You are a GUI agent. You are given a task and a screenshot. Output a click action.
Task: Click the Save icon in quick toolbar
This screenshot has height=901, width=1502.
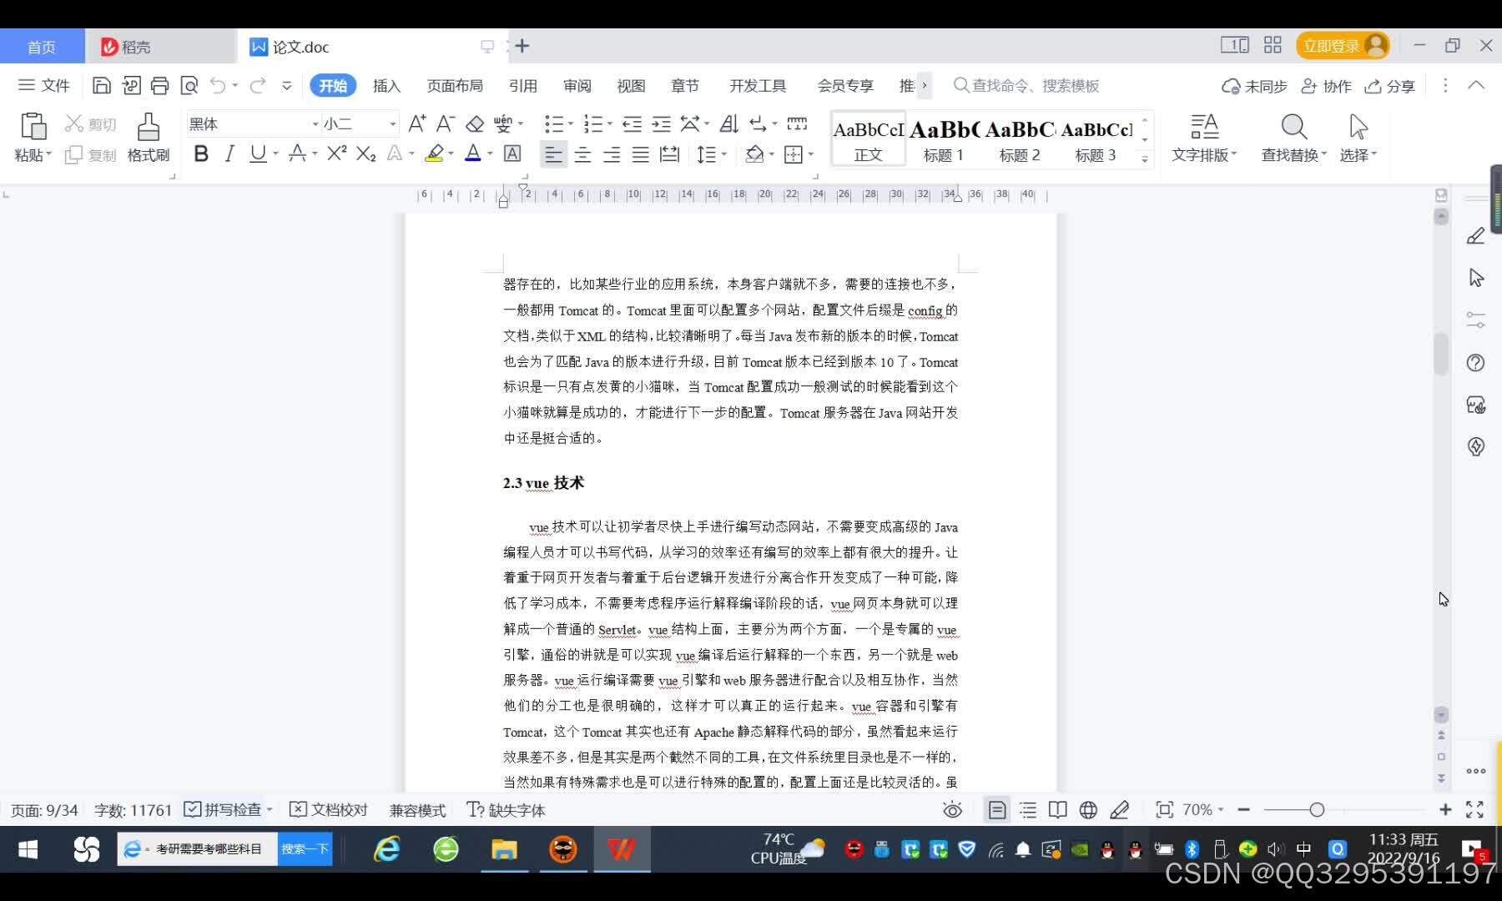tap(102, 85)
